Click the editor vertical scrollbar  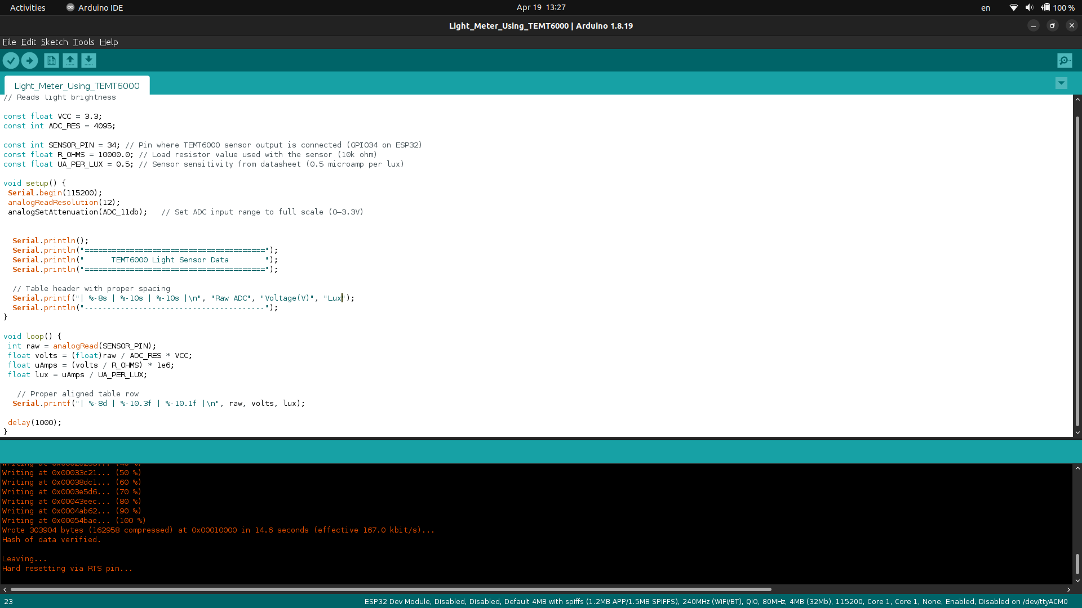[1077, 271]
